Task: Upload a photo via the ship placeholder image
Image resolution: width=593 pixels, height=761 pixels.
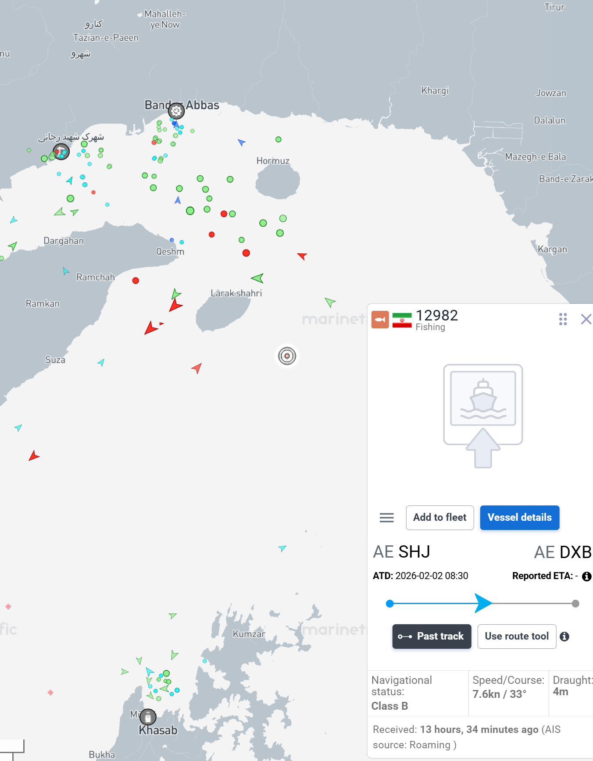Action: coord(483,416)
